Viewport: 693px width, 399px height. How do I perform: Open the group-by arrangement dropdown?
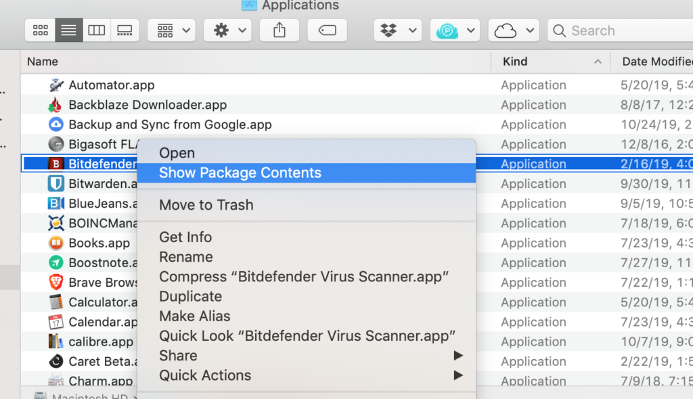click(x=171, y=30)
